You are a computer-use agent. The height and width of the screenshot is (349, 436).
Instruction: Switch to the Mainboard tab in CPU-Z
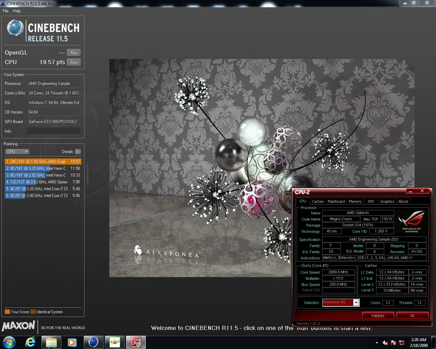pos(336,201)
